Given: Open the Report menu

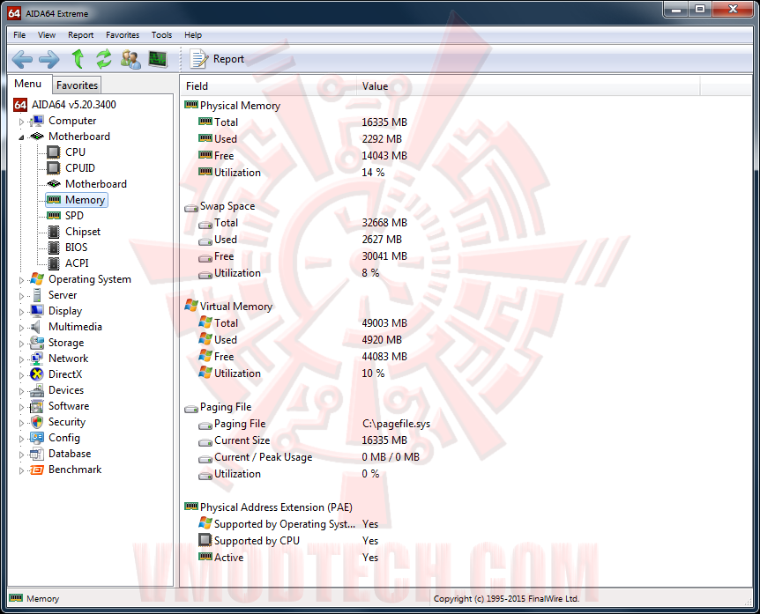Looking at the screenshot, I should (80, 35).
